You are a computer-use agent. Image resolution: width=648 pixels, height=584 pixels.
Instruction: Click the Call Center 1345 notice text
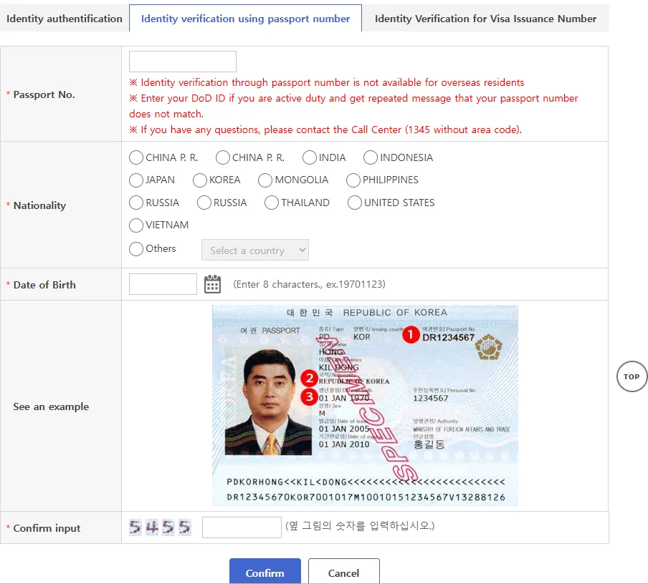(325, 130)
